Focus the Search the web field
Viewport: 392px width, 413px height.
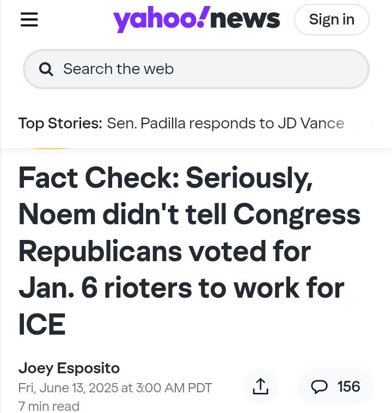(x=196, y=69)
